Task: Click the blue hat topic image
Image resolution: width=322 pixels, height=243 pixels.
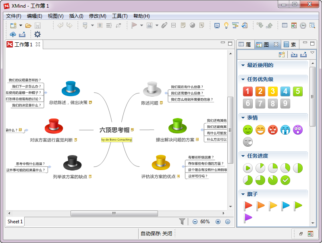Action: click(71, 89)
